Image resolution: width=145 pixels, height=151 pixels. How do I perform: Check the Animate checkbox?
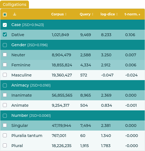pos(5,105)
